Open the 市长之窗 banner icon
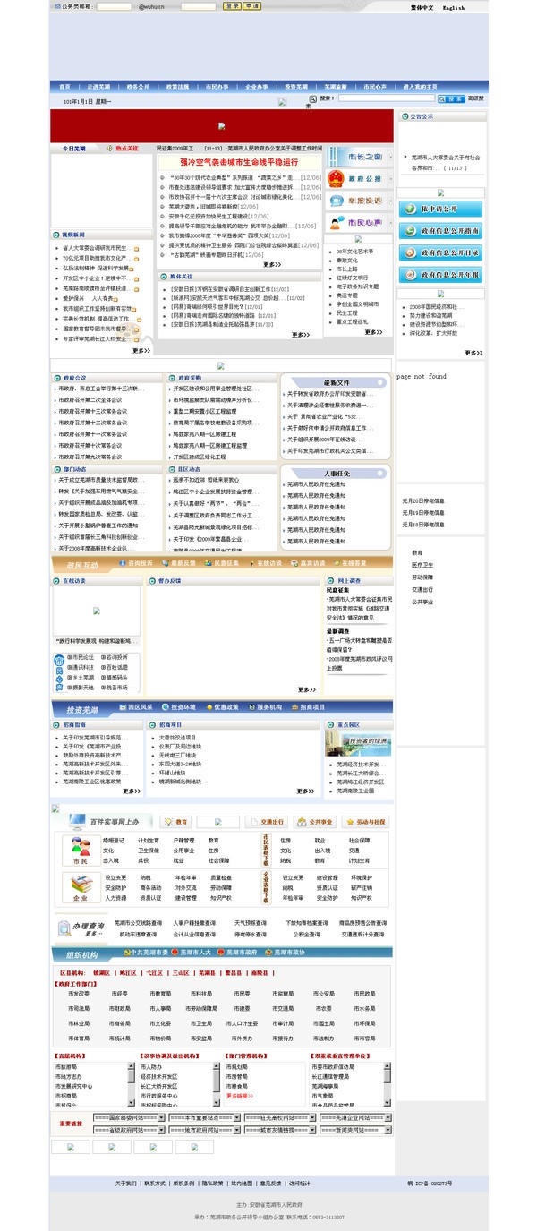The height and width of the screenshot is (1231, 537). coord(358,157)
